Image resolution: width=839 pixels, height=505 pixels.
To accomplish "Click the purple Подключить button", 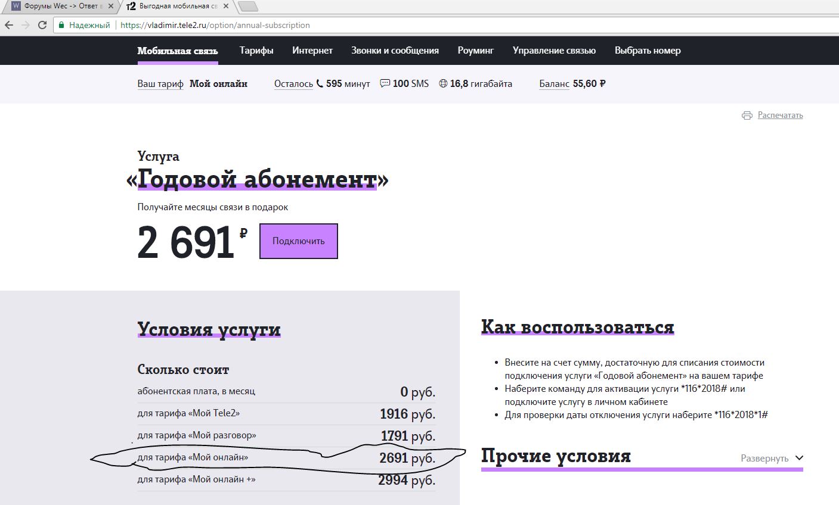I will point(299,241).
